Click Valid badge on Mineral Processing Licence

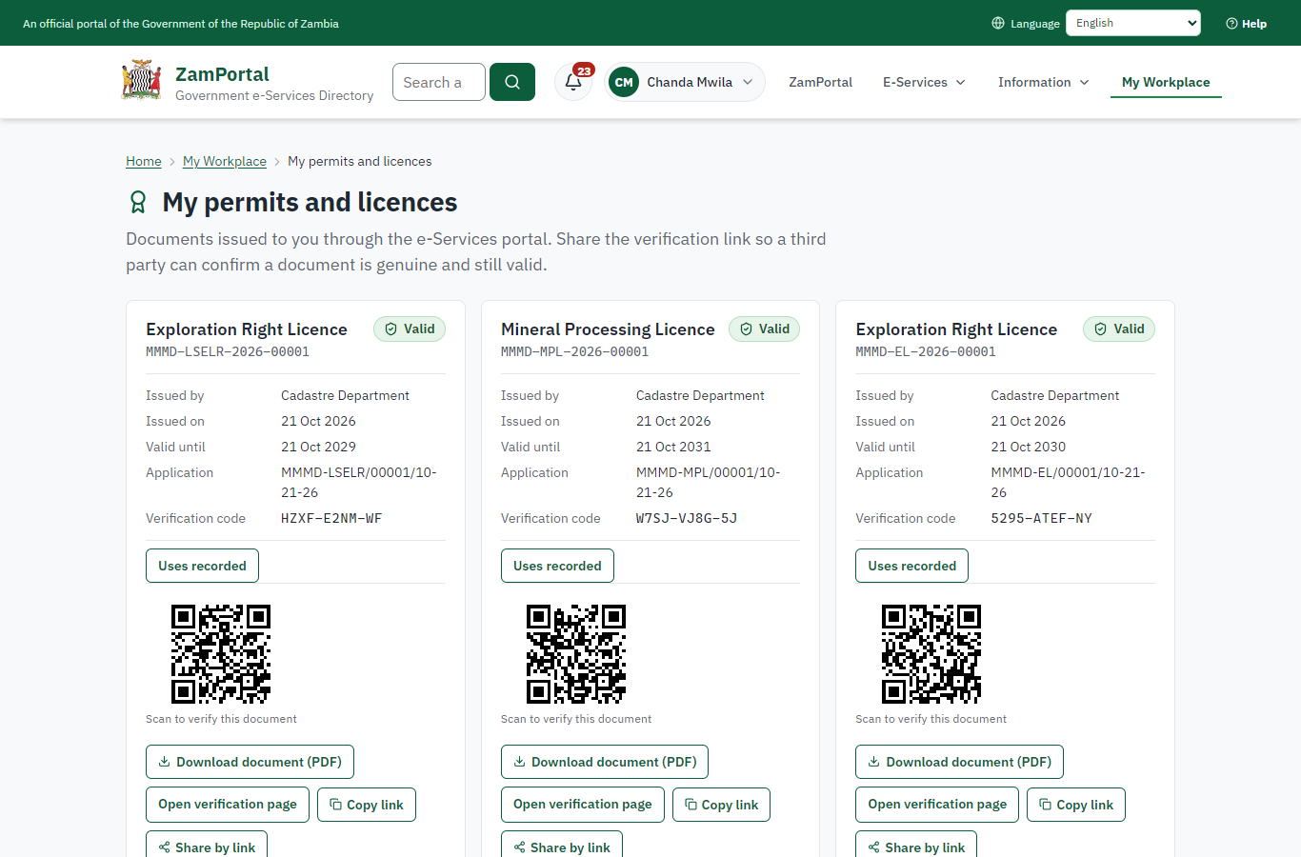pos(765,329)
